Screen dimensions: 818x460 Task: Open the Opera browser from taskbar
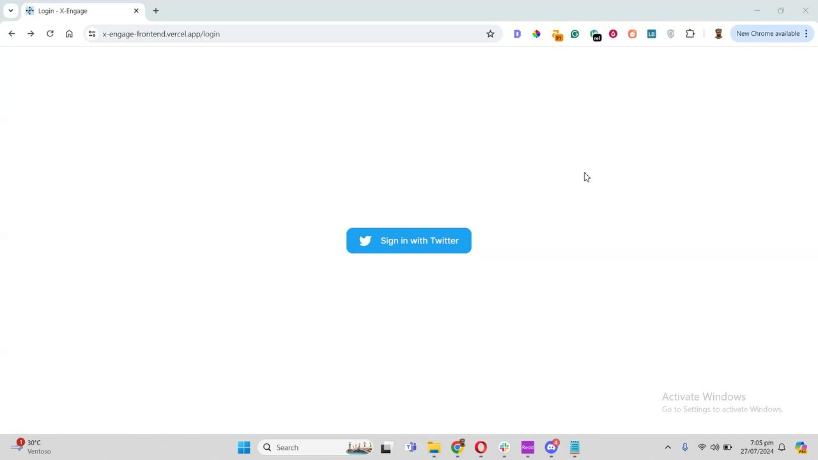pos(481,447)
